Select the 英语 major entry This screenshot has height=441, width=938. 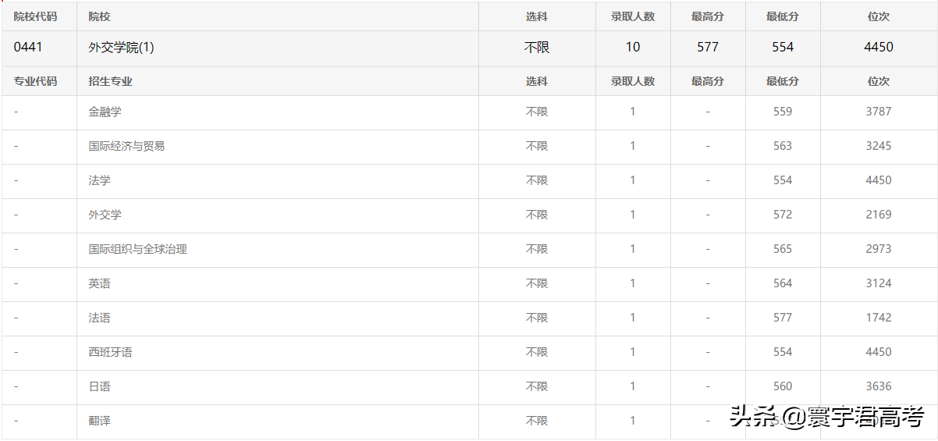click(x=99, y=283)
